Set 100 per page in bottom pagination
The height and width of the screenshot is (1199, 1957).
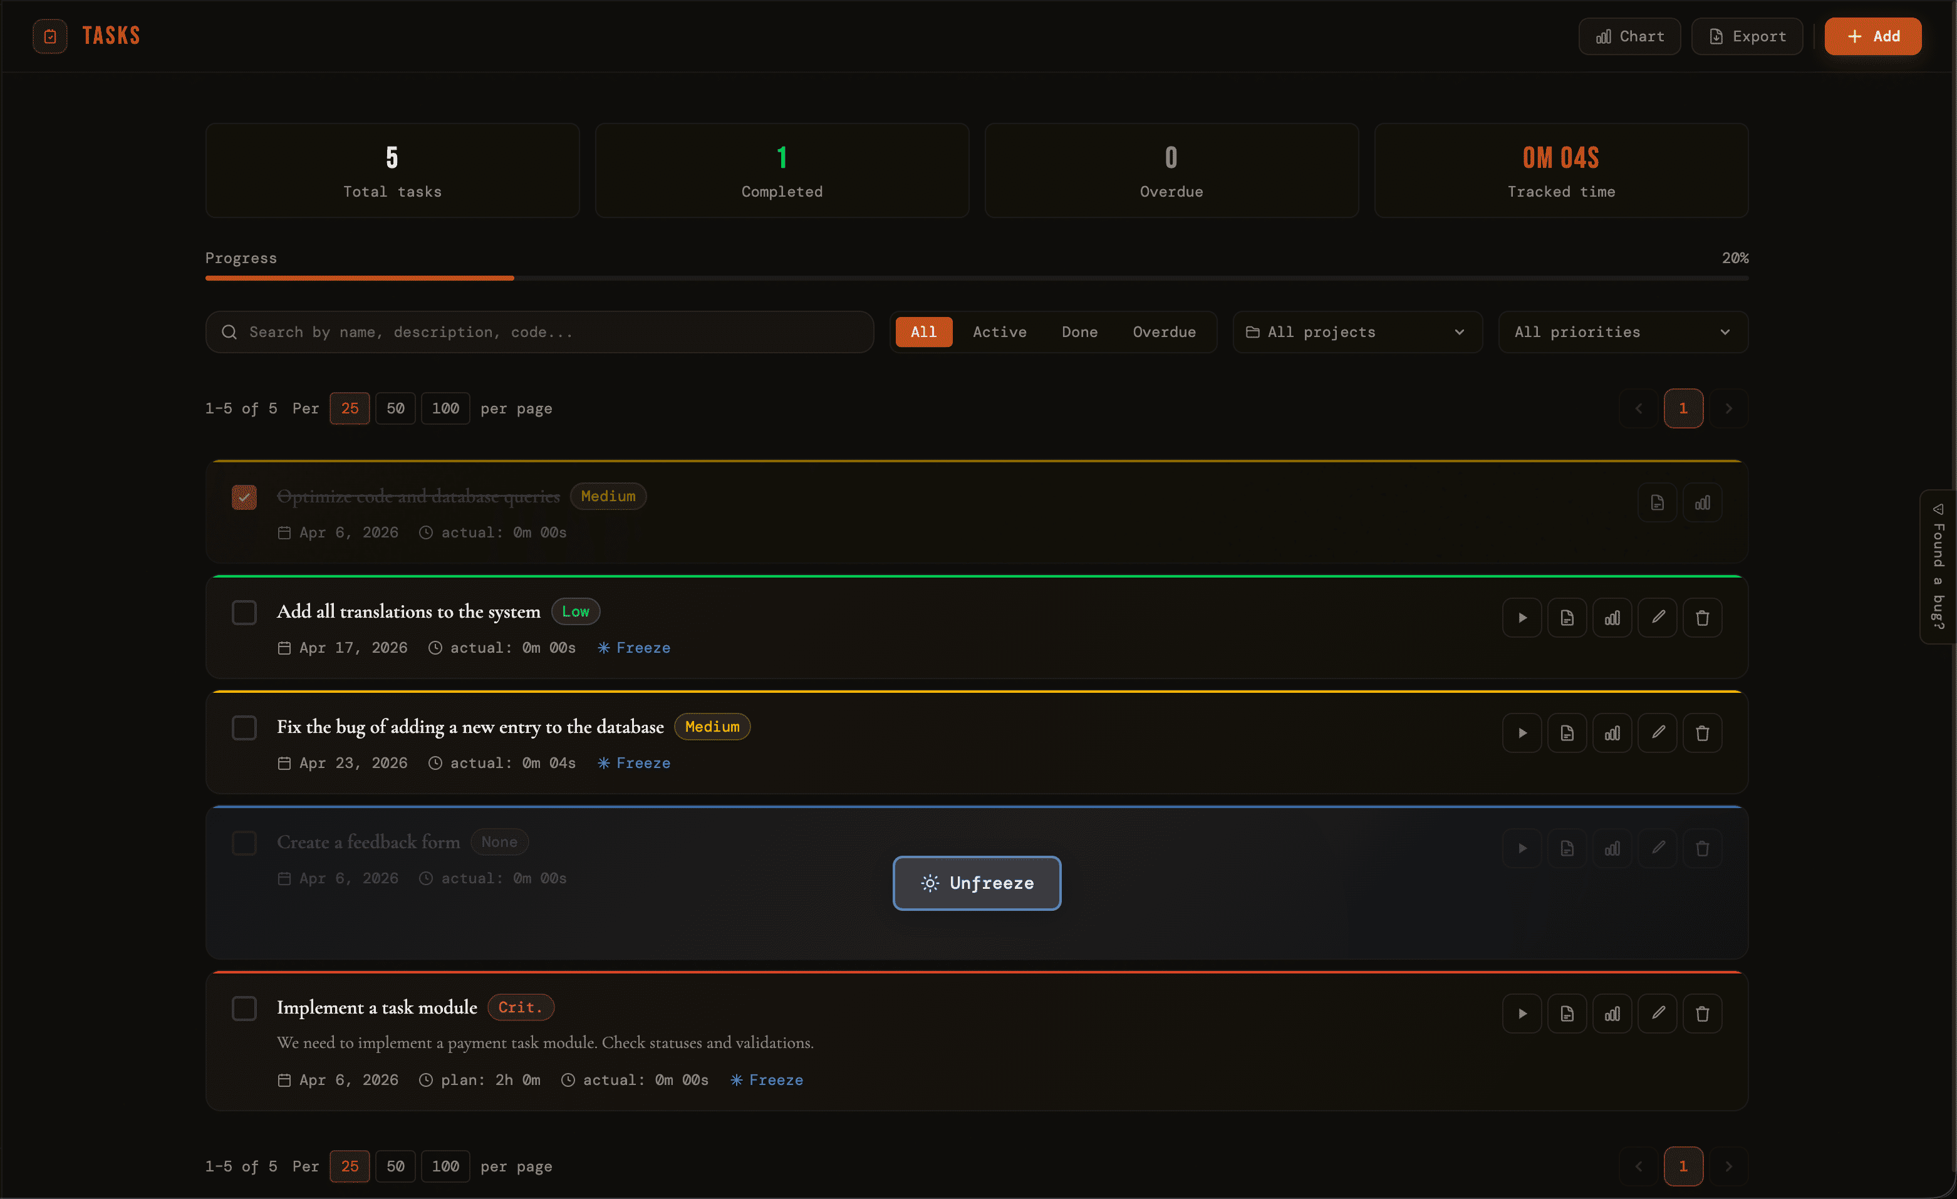click(x=445, y=1166)
